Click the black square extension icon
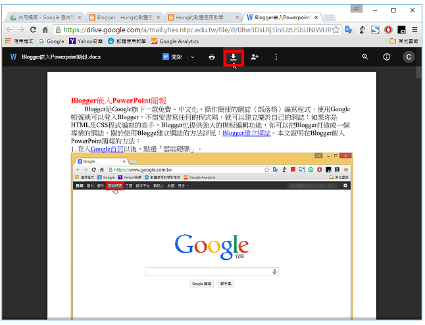The image size is (425, 325). click(x=401, y=30)
